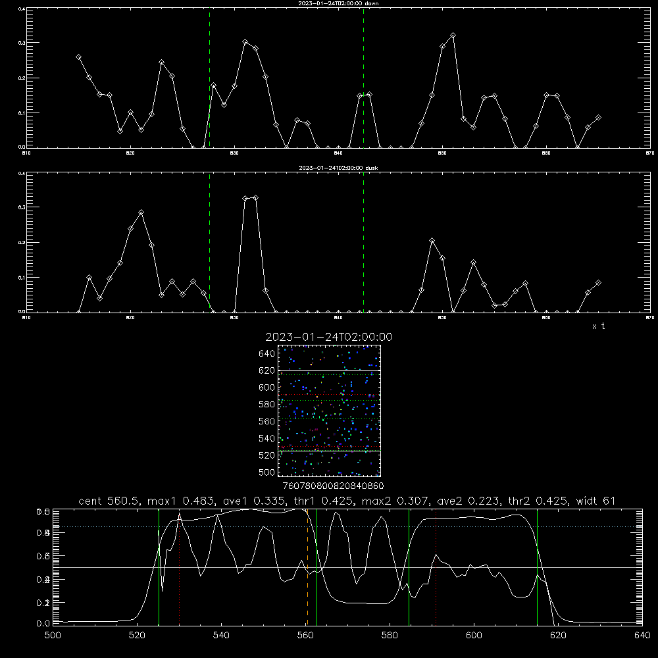The image size is (658, 658).
Task: Click the 520 tick label on the bottom plot x-axis
Action: click(x=137, y=636)
